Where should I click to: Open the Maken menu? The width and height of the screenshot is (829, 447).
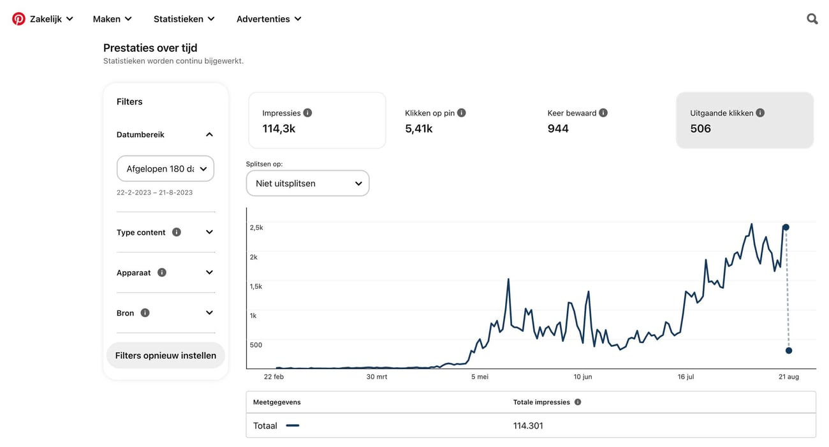[x=112, y=19]
